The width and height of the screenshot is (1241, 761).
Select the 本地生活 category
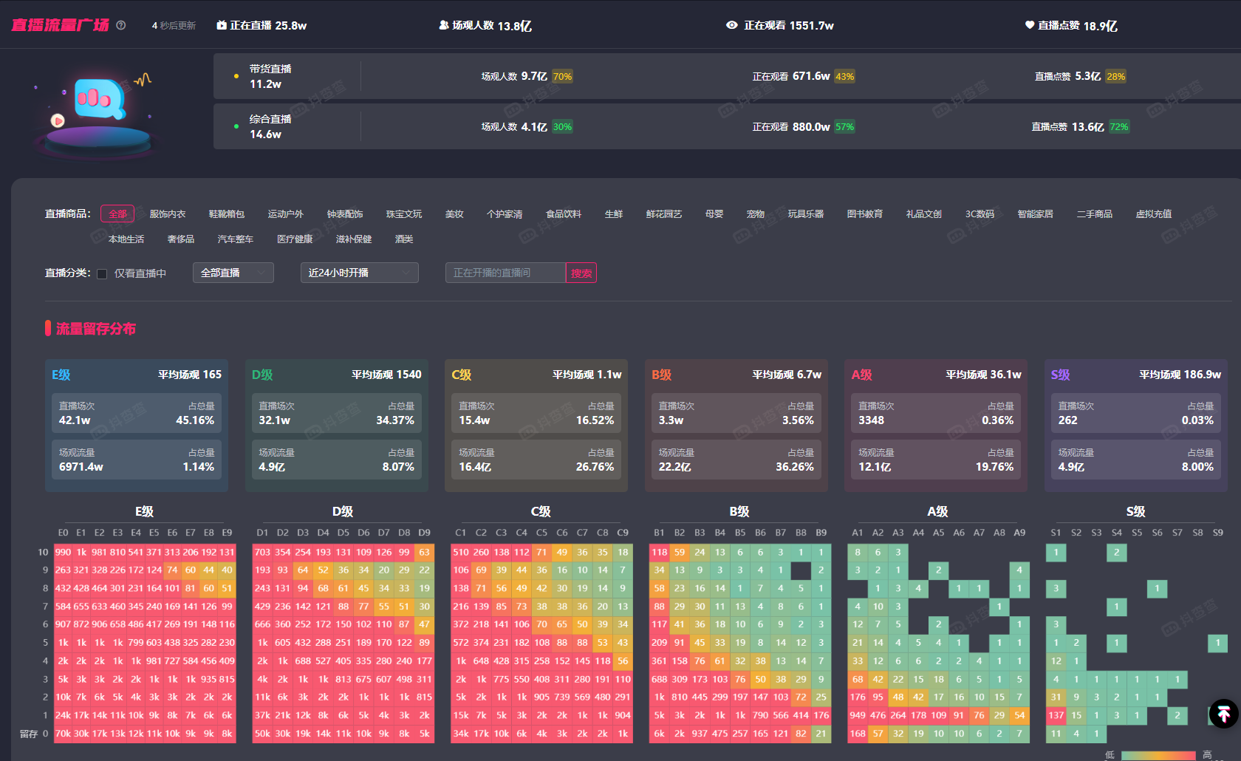pos(126,239)
